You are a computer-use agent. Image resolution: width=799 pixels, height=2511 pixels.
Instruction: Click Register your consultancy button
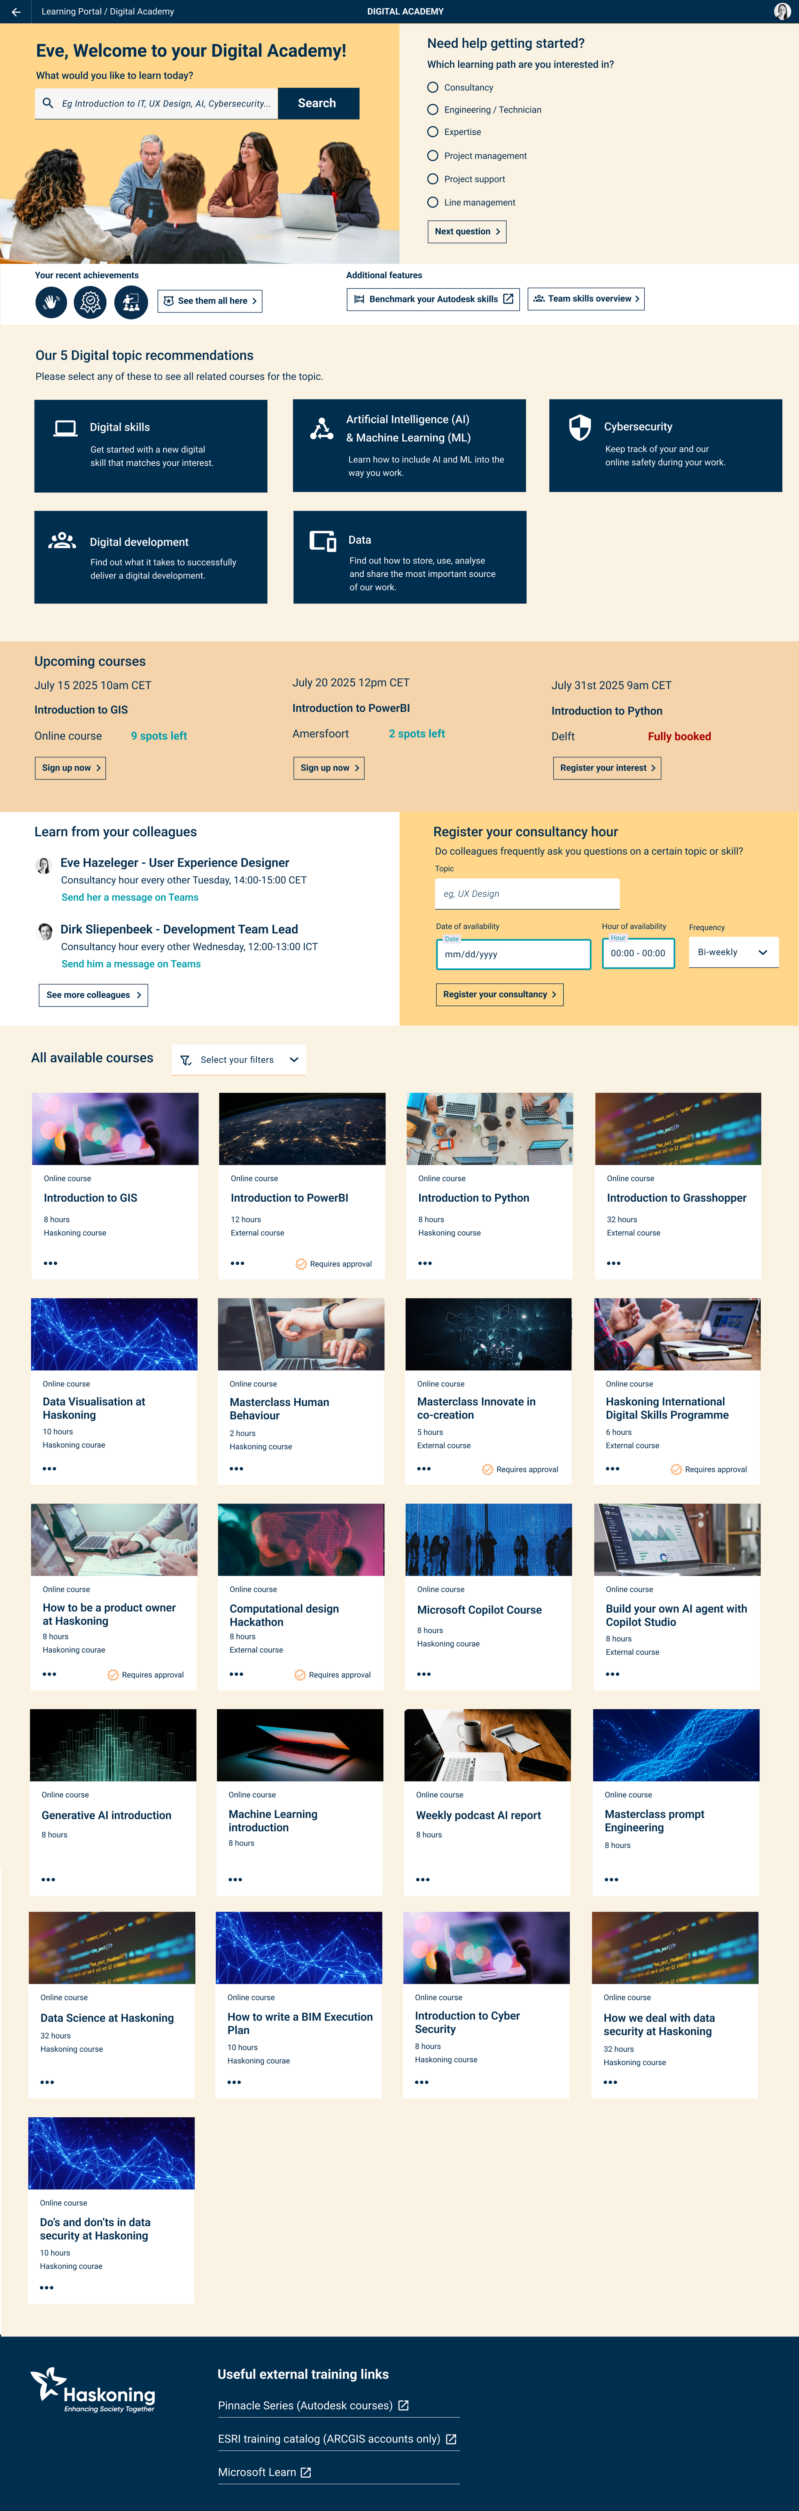click(500, 994)
